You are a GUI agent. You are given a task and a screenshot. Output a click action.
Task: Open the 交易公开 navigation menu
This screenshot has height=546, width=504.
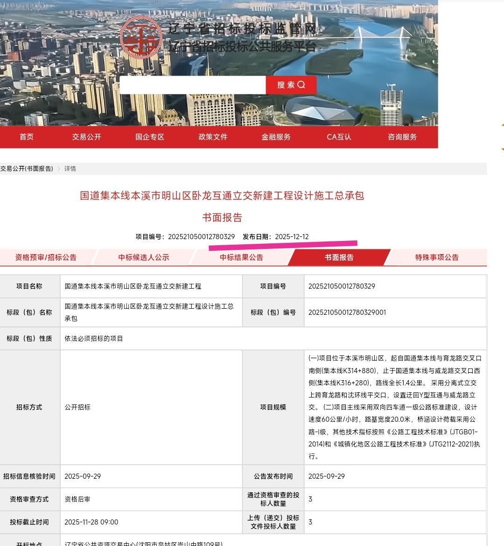tap(86, 137)
